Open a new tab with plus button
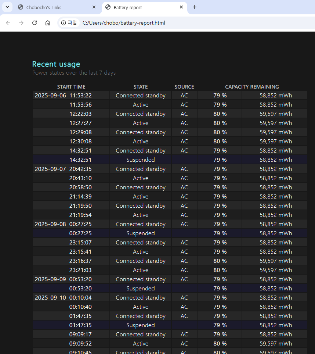The image size is (315, 354). (x=195, y=7)
